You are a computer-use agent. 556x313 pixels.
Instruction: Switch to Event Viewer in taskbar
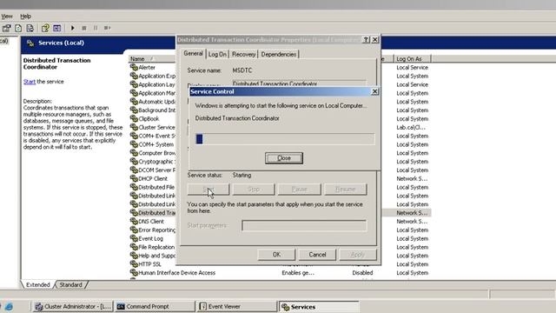click(x=237, y=307)
